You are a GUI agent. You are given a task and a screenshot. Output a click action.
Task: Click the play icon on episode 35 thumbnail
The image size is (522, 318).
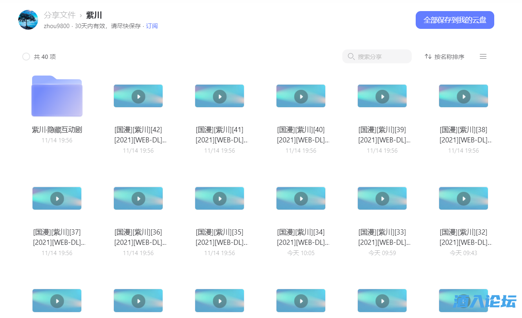point(219,198)
